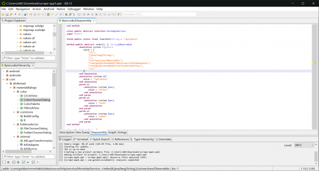Open the Android menu
This screenshot has width=319, height=171.
tap(49, 9)
